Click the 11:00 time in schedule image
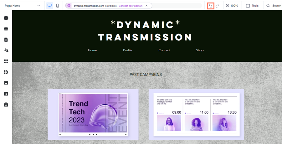Image resolution: width=282 pixels, height=144 pixels. click(x=204, y=112)
